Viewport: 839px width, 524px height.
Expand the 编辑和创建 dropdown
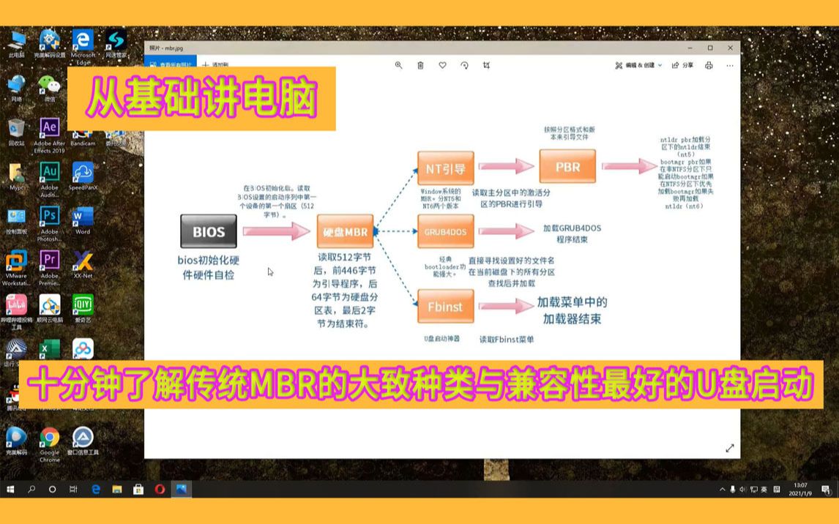[638, 66]
